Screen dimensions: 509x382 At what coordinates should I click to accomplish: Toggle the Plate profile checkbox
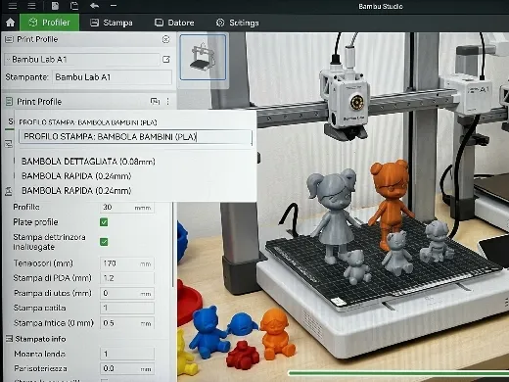pyautogui.click(x=104, y=222)
